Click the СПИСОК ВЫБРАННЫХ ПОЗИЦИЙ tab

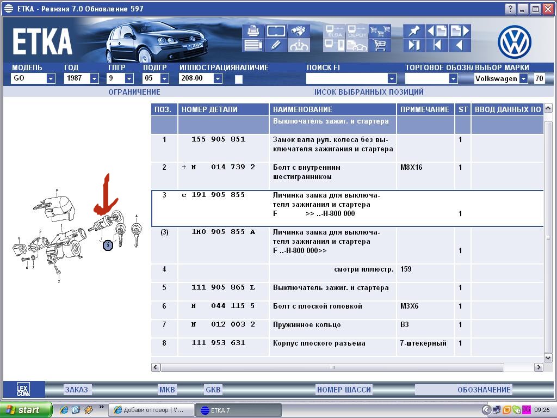[369, 92]
